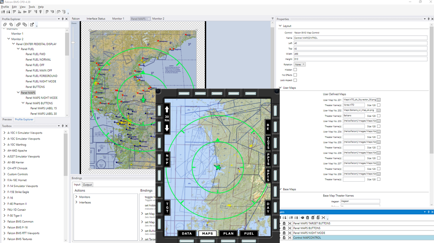
Task: Collapse the Layout section in Properties
Action: click(280, 26)
